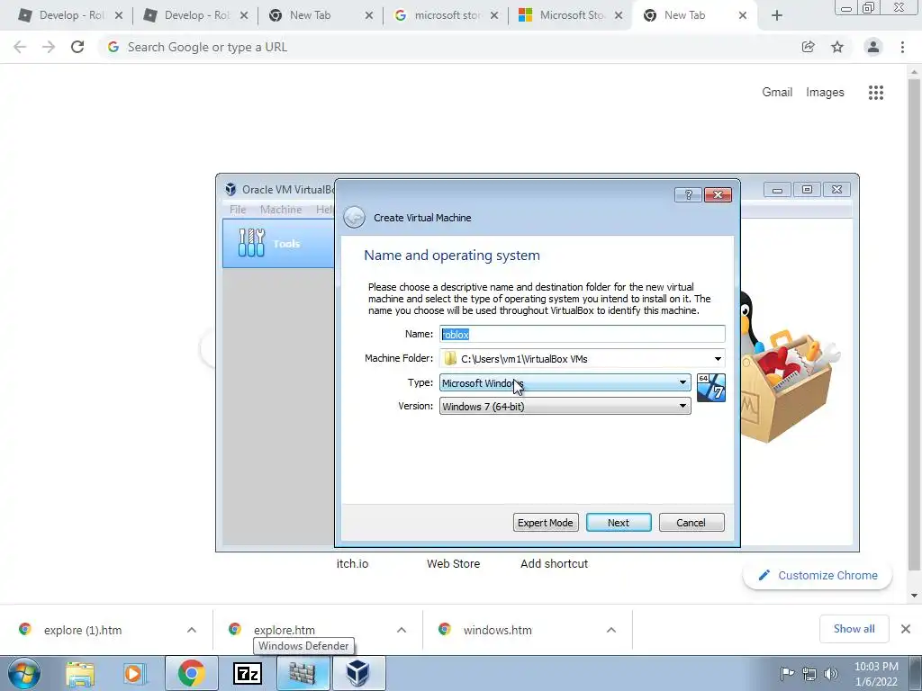Click the help question mark button in dialog
Screen dimensions: 922x691
688,194
